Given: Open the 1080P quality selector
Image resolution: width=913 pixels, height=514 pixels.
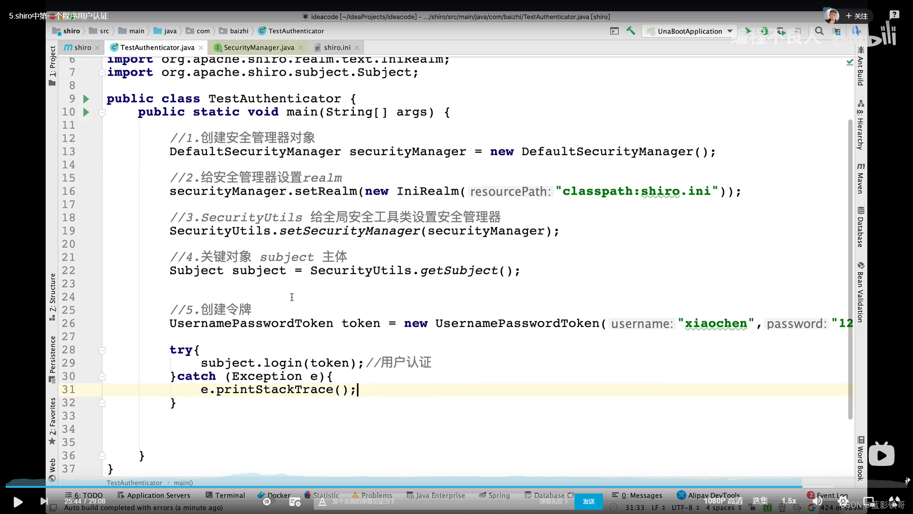Looking at the screenshot, I should point(723,501).
